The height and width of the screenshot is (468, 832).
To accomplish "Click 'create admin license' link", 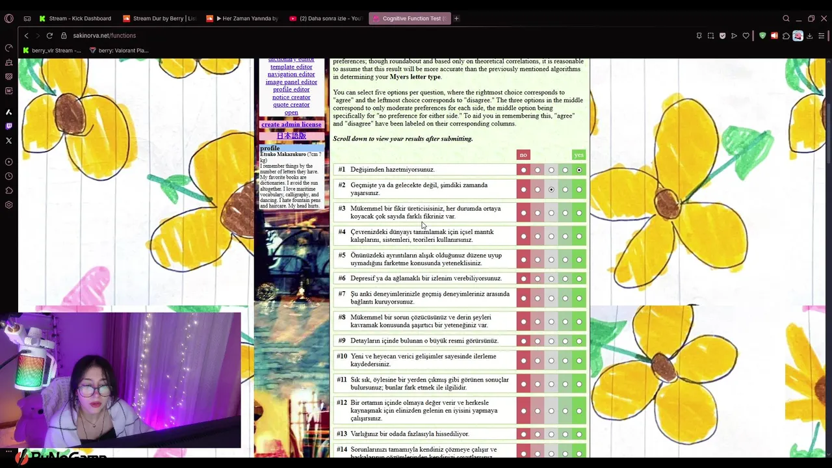I will [x=291, y=124].
